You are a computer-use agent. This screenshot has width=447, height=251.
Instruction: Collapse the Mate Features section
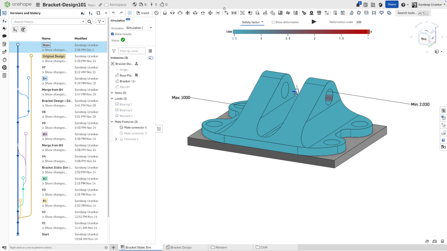[111, 122]
